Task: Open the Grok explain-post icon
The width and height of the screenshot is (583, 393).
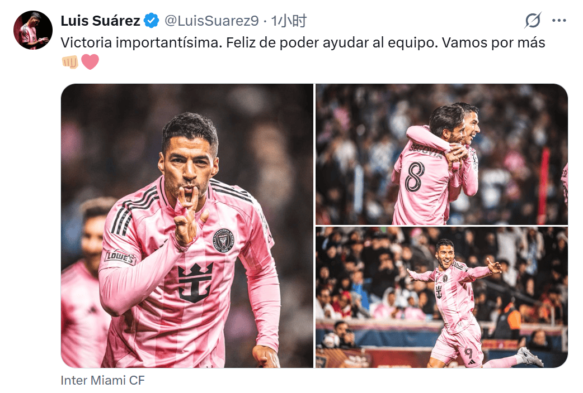Action: click(533, 21)
